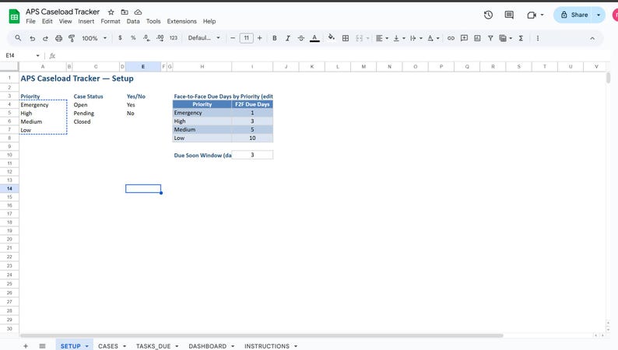The height and width of the screenshot is (350, 618).
Task: Move the document to a folder
Action: click(x=125, y=12)
